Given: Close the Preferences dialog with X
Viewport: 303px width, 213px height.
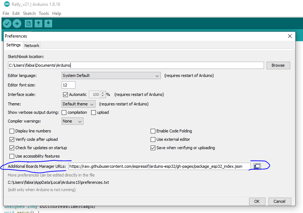Looking at the screenshot, I should click(290, 36).
